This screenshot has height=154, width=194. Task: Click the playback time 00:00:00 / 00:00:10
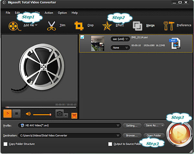tap(66, 105)
